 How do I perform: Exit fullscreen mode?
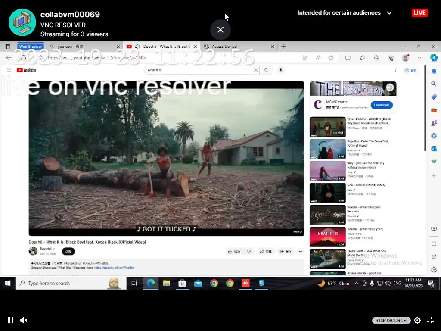pos(430,320)
